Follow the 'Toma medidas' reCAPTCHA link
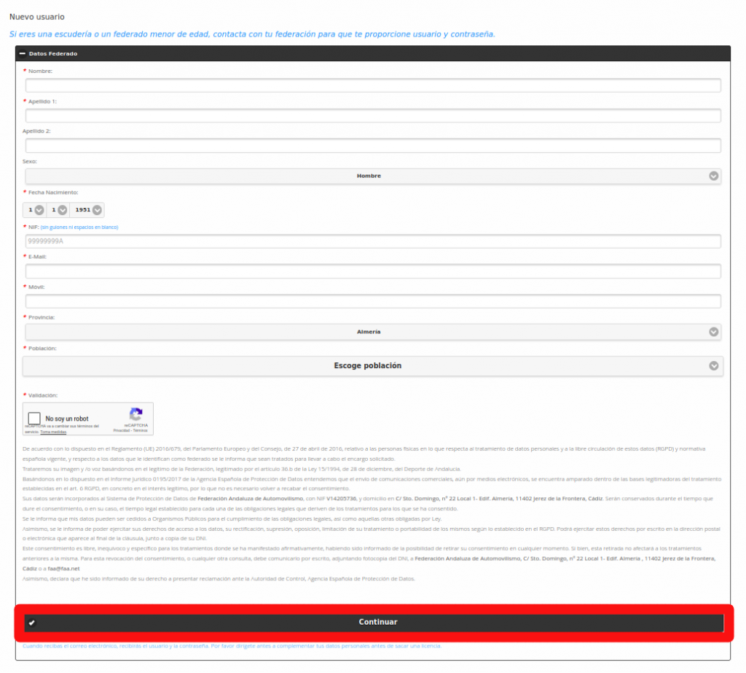Viewport: 746px width, 673px height. point(52,432)
